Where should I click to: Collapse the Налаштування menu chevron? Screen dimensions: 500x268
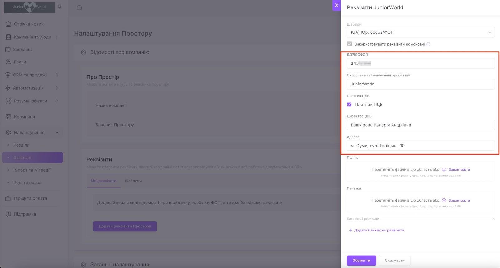point(57,133)
